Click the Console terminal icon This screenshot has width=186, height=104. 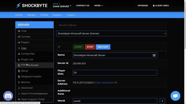(x=19, y=37)
